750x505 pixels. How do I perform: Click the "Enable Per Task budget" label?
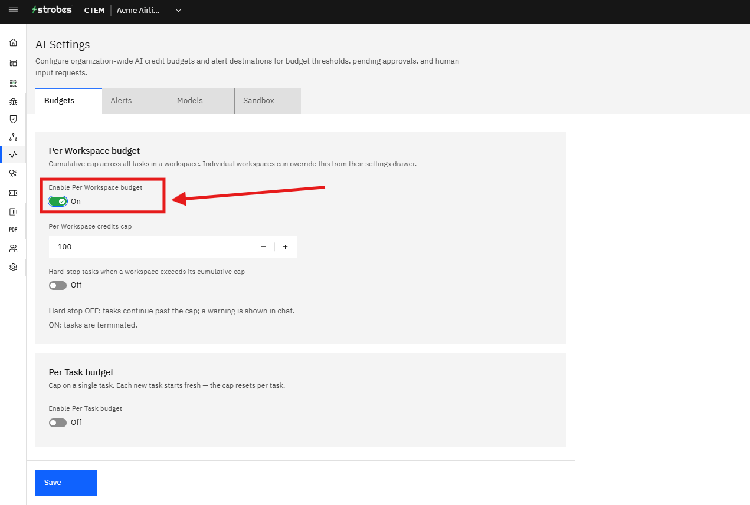(x=86, y=408)
